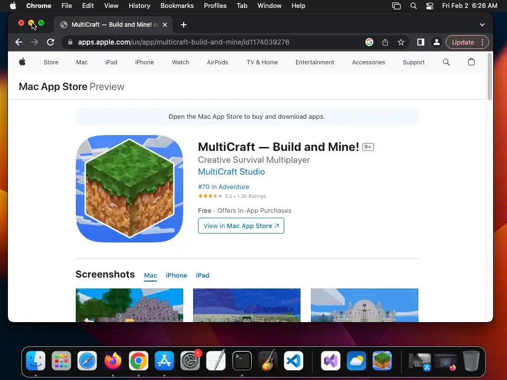Open a new tab with plus button
The width and height of the screenshot is (507, 380).
pyautogui.click(x=184, y=25)
